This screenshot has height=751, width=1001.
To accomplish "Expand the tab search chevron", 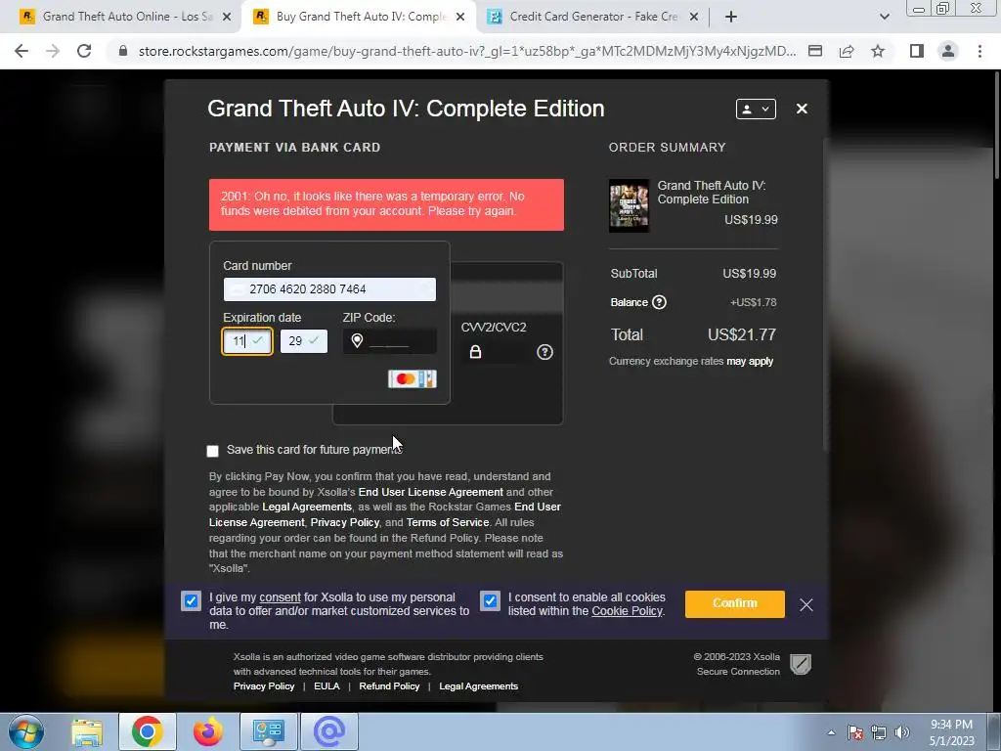I will pos(884,17).
